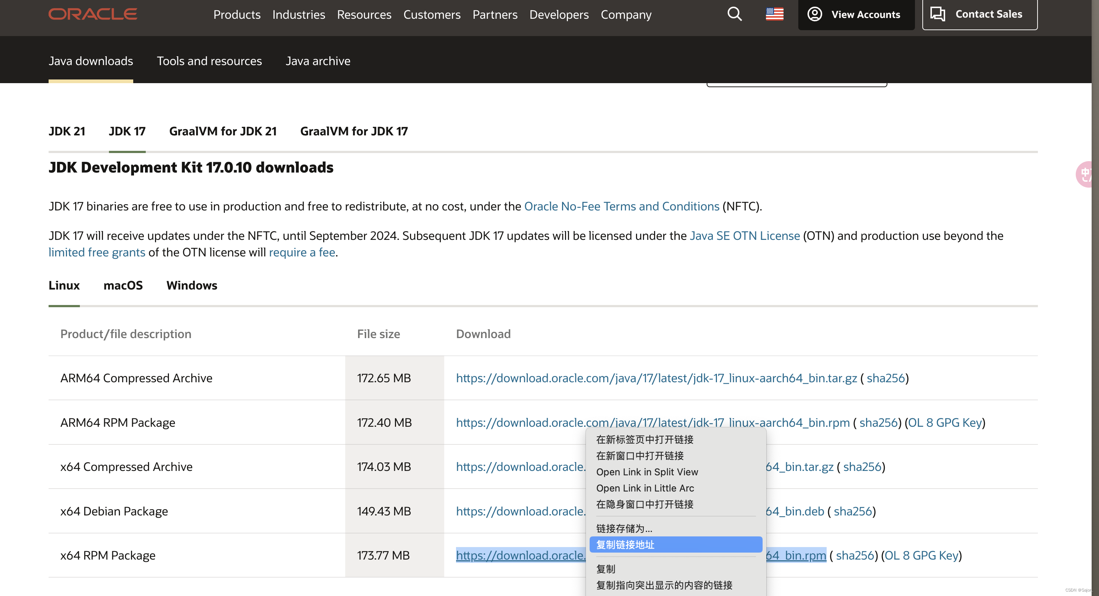The width and height of the screenshot is (1099, 596).
Task: Expand Industries navigation dropdown
Action: click(x=299, y=14)
